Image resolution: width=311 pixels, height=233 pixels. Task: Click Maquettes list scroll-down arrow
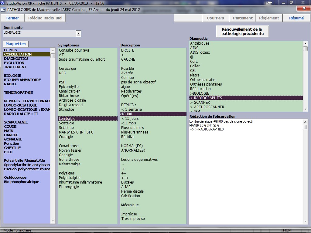point(53,221)
